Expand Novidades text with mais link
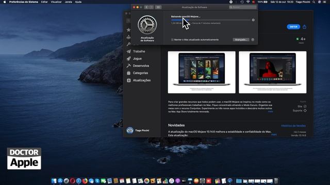Viewport: 330px width, 185px height. click(x=274, y=135)
